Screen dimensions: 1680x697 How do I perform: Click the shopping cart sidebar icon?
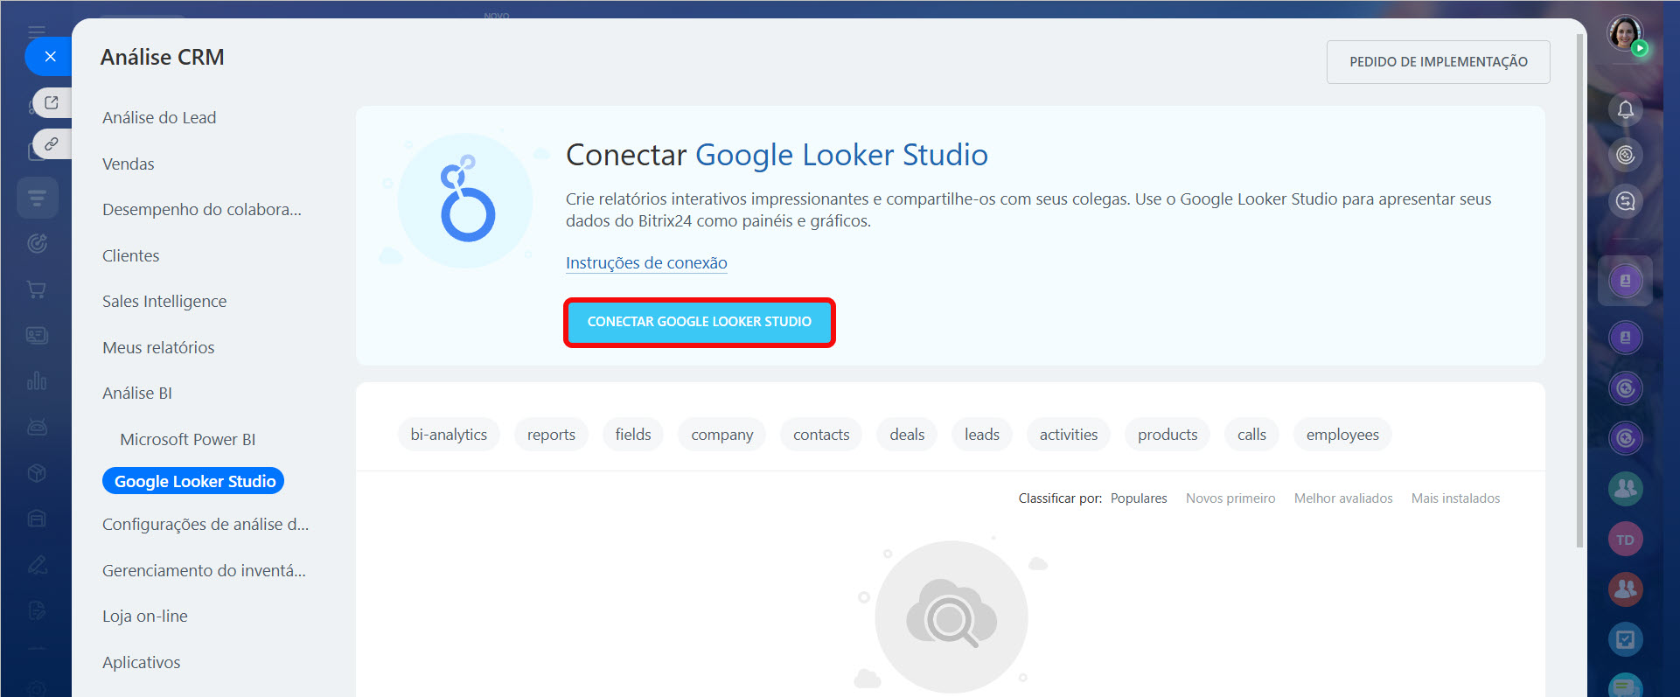pos(37,289)
